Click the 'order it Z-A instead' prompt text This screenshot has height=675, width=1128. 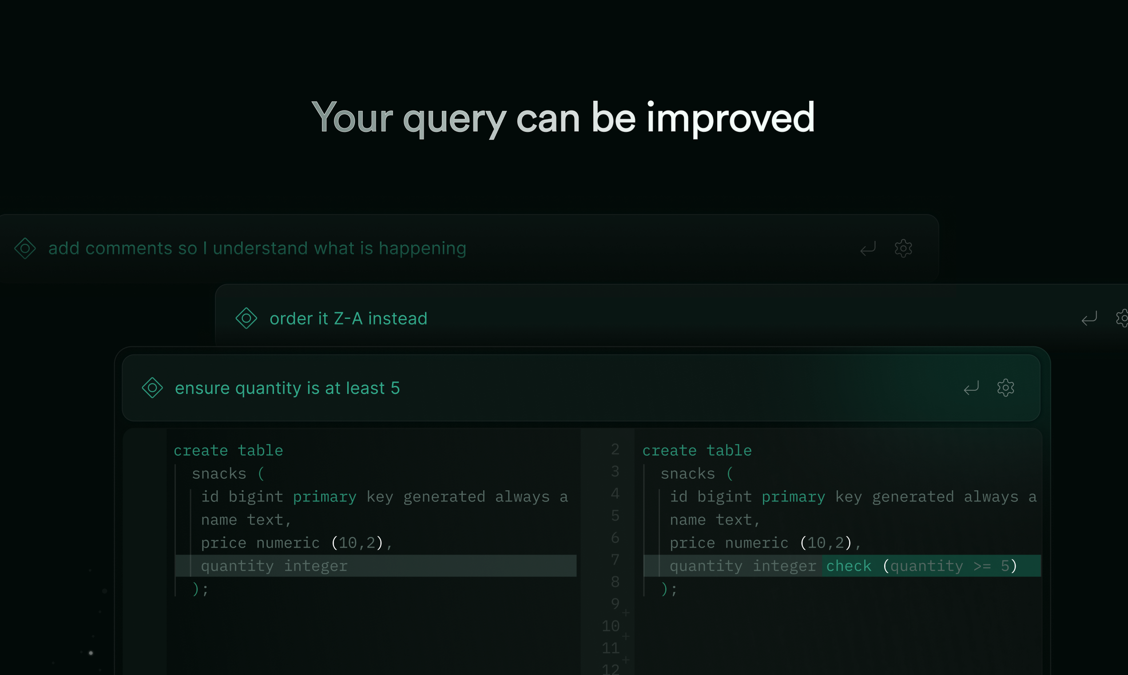pyautogui.click(x=348, y=318)
